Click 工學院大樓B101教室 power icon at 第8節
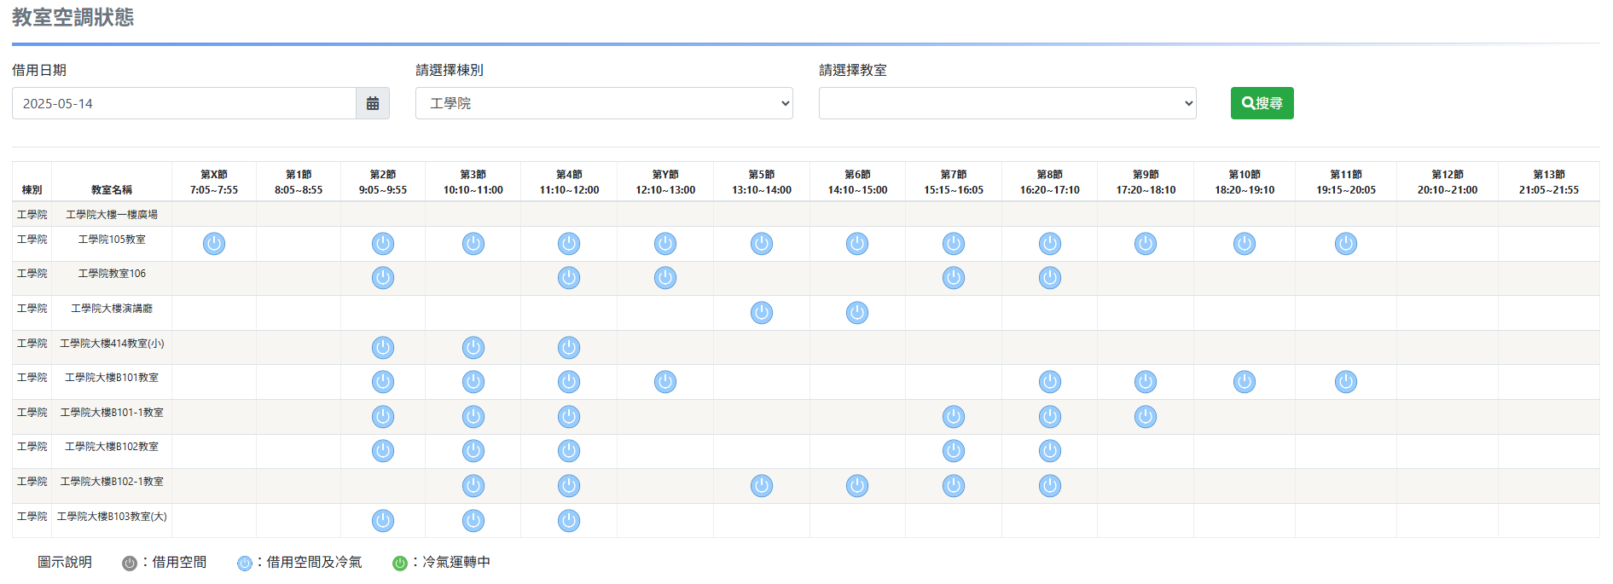 pos(1050,382)
